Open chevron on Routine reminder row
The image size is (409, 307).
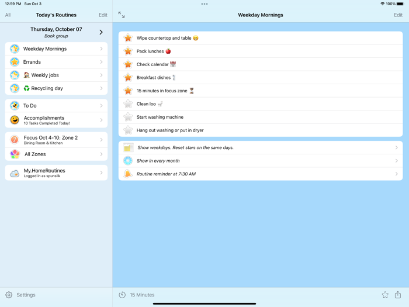(397, 174)
